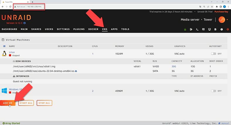Screen dimensions: 231x125
Task: Open the blue Chrome profile avatar
Action: pyautogui.click(x=224, y=7)
